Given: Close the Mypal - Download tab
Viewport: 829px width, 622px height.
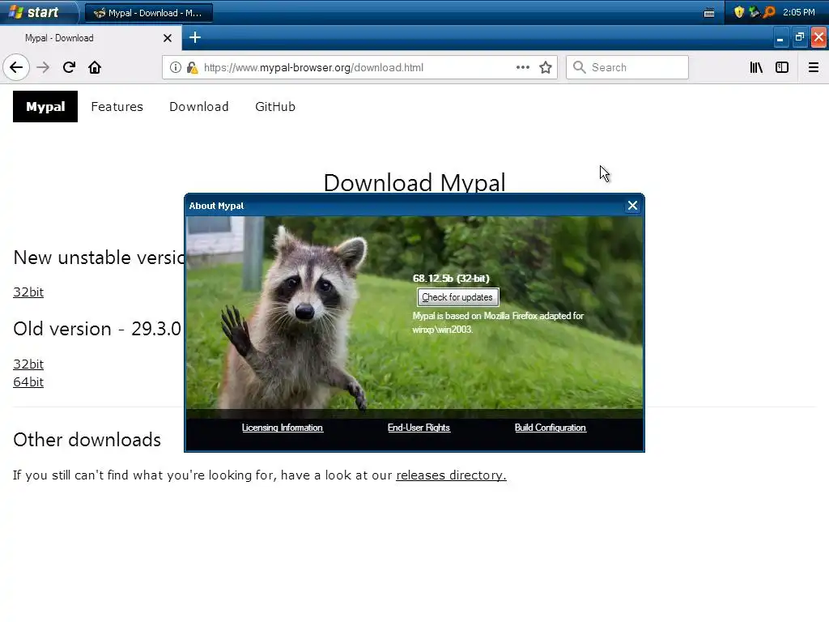Looking at the screenshot, I should click(167, 38).
